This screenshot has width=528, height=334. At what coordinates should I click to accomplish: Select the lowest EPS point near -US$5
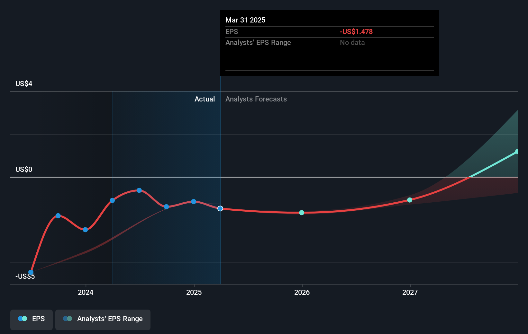tap(31, 272)
